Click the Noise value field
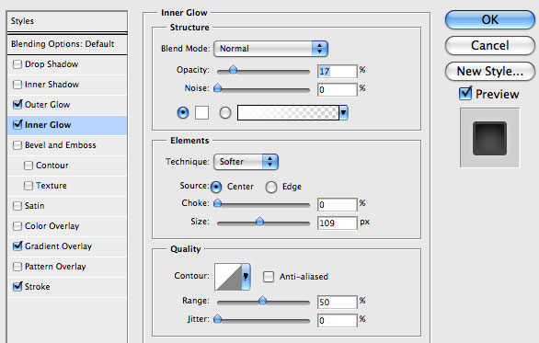539x343 pixels. tap(338, 90)
